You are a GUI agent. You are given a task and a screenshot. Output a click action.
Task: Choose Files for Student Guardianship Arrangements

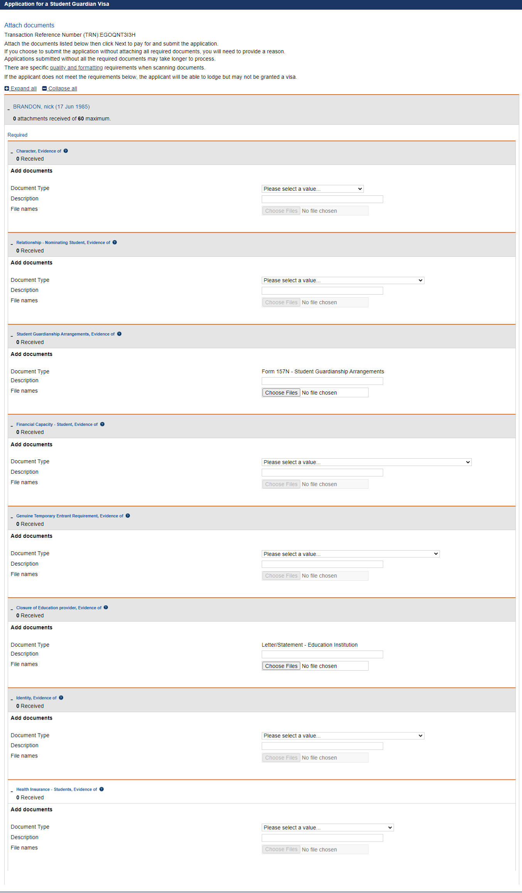(281, 393)
